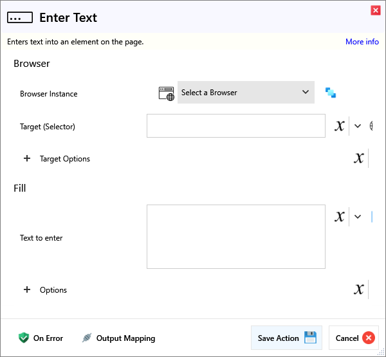Click the globe icon beside Target selector
This screenshot has height=357, width=386.
tap(371, 126)
